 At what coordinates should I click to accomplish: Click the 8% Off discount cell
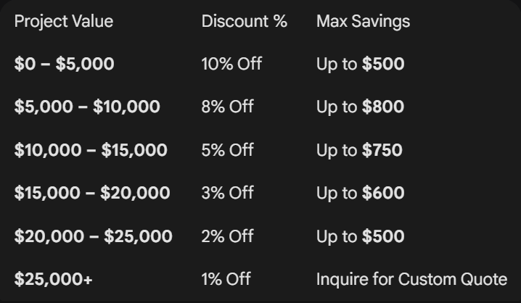click(x=228, y=107)
